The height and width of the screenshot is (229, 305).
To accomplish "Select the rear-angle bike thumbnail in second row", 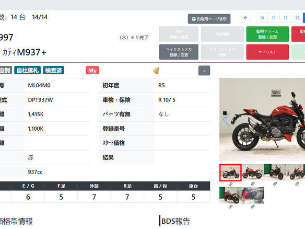I will 230,196.
